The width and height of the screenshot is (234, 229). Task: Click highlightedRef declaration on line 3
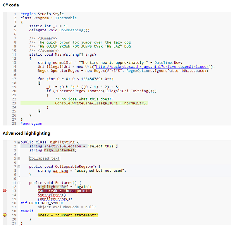coord(59,150)
